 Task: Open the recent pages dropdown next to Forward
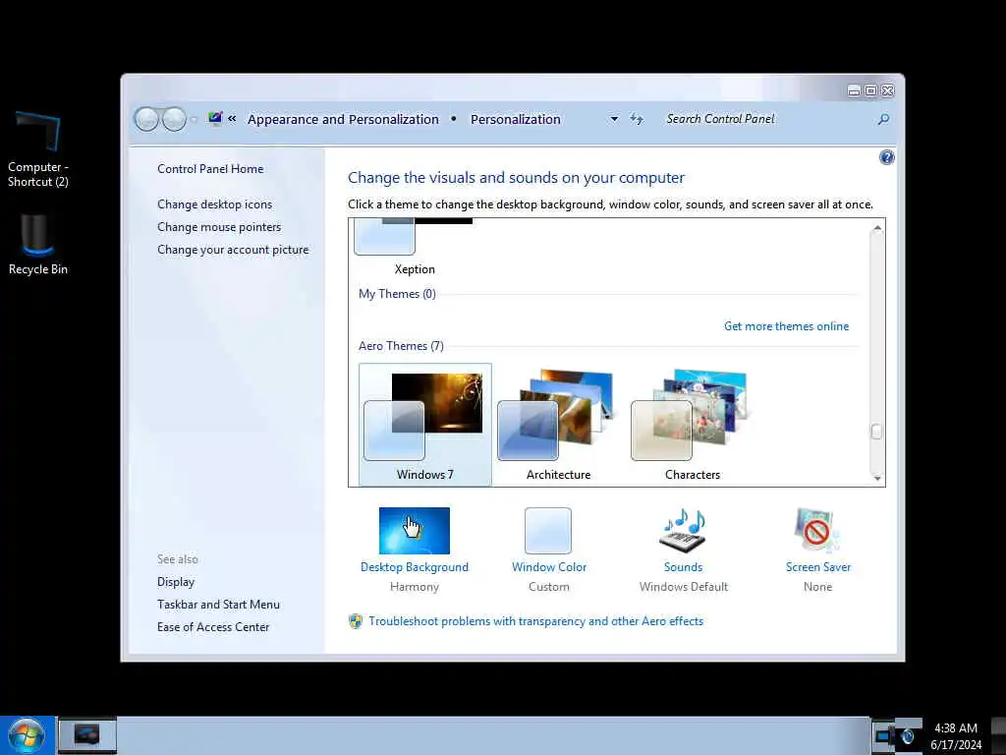click(x=194, y=119)
